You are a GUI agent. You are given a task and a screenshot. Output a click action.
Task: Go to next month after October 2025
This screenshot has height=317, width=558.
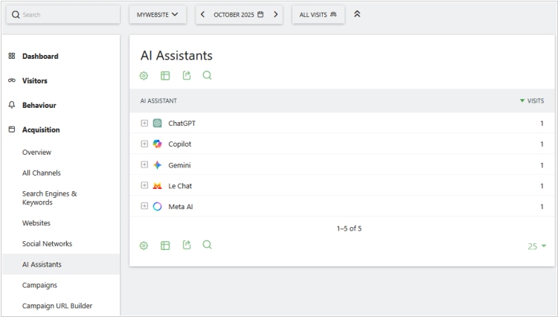(x=275, y=14)
